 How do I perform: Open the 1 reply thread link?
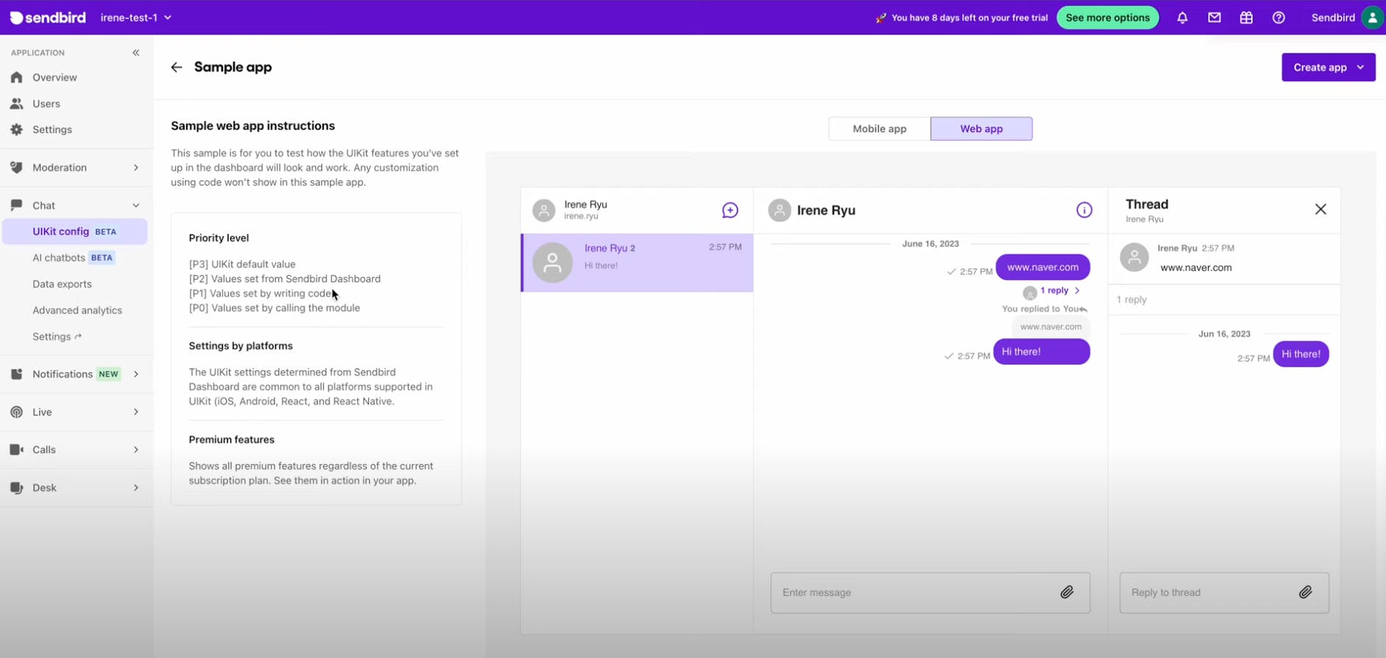(1055, 291)
